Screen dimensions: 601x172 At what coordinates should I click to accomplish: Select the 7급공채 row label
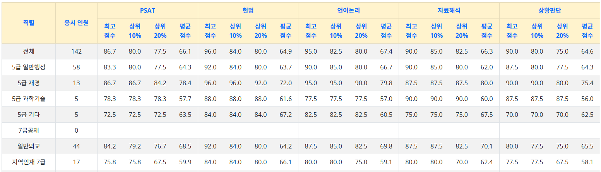point(29,130)
